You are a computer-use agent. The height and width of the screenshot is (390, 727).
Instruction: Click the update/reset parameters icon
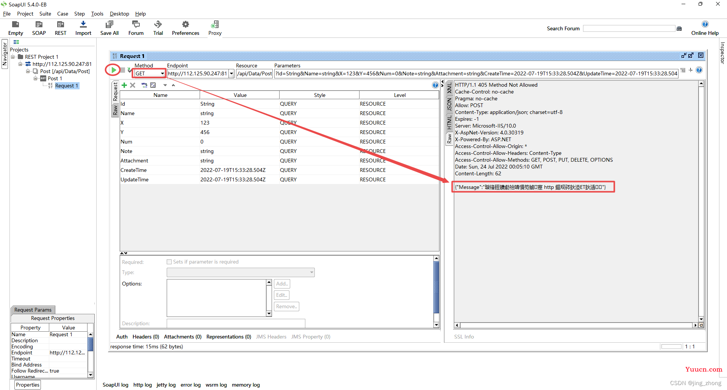(x=153, y=85)
